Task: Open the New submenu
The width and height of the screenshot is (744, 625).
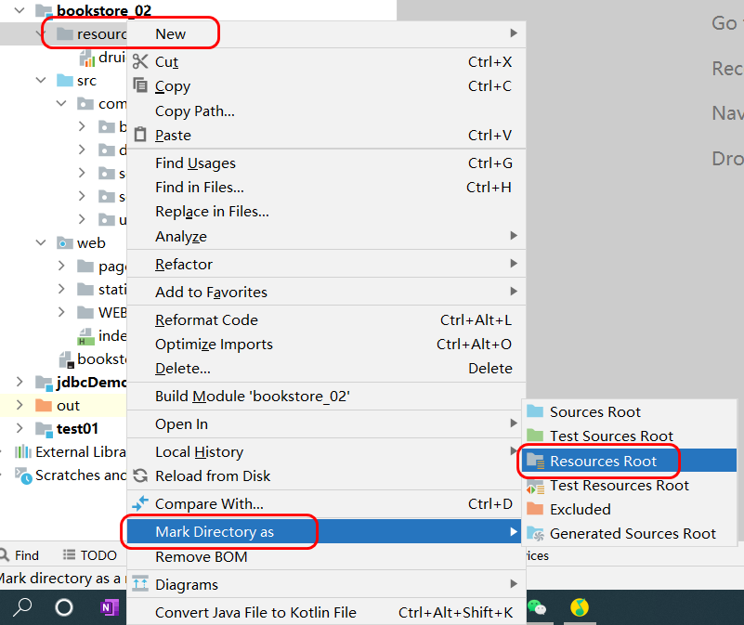Action: coord(326,33)
